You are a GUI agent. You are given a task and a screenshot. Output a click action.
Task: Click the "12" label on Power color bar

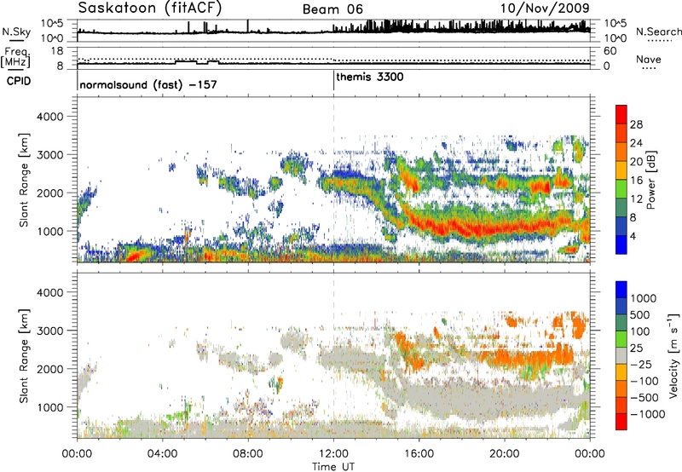pos(636,199)
